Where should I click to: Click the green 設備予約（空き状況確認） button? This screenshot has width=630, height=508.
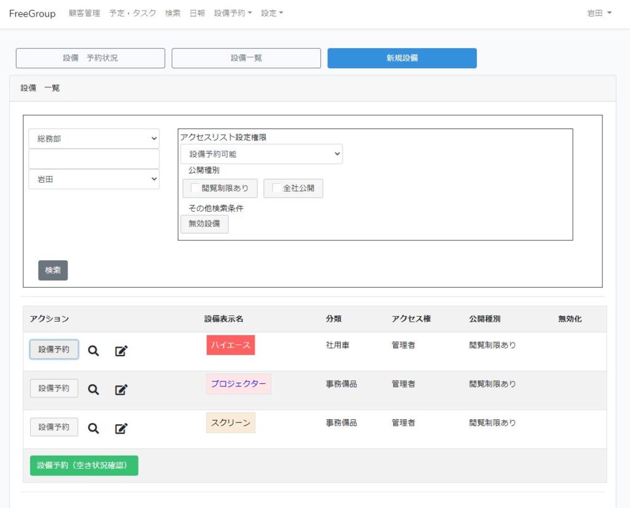tap(84, 466)
